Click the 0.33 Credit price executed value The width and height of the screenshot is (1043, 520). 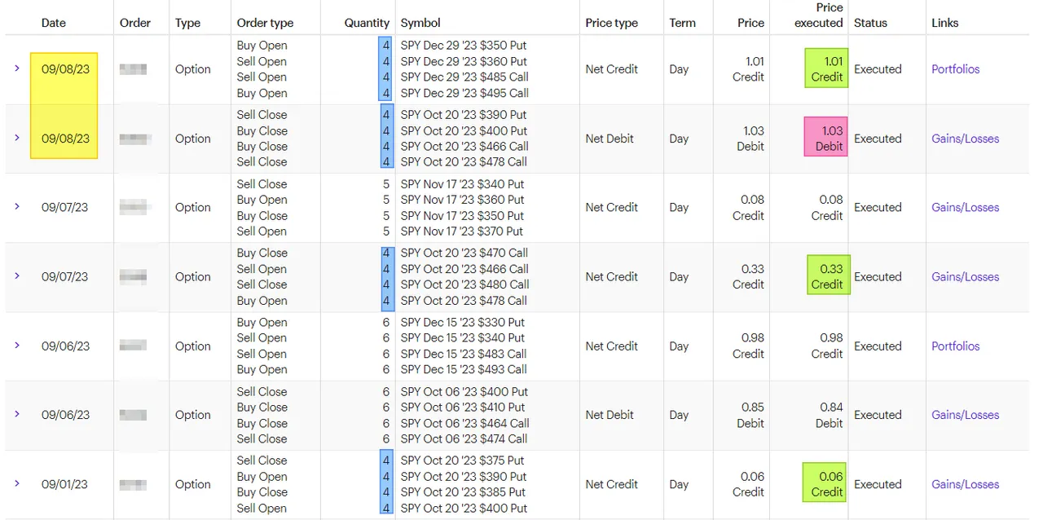click(826, 276)
